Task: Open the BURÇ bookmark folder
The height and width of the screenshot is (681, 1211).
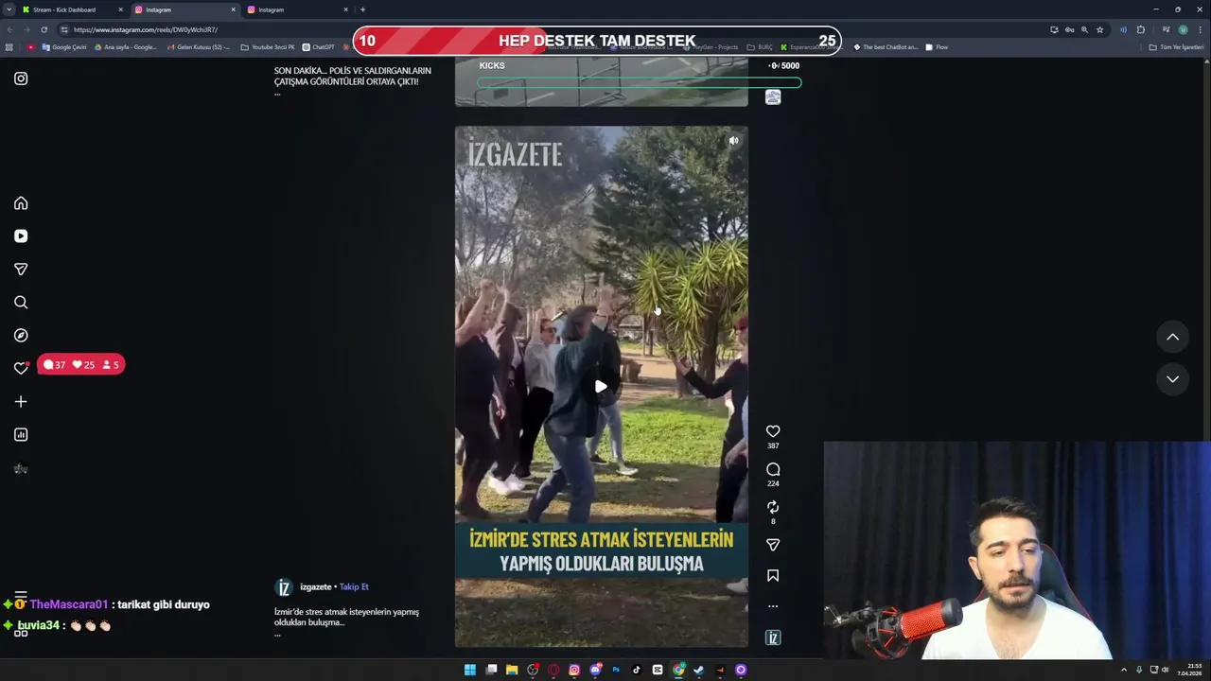Action: [760, 47]
